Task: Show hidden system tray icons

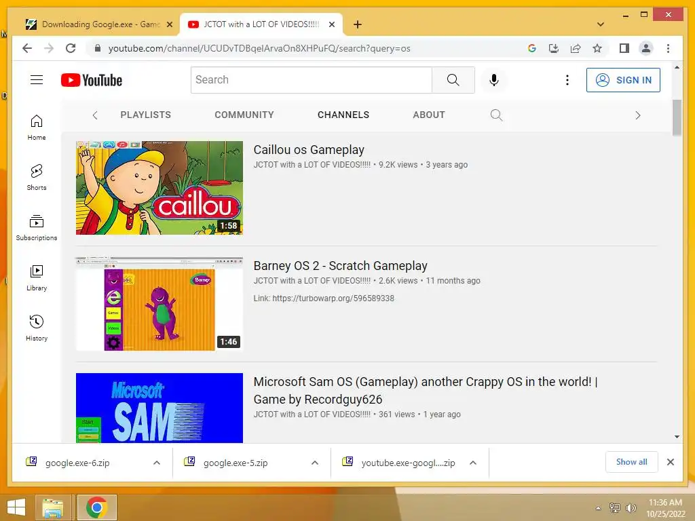Action: click(598, 508)
